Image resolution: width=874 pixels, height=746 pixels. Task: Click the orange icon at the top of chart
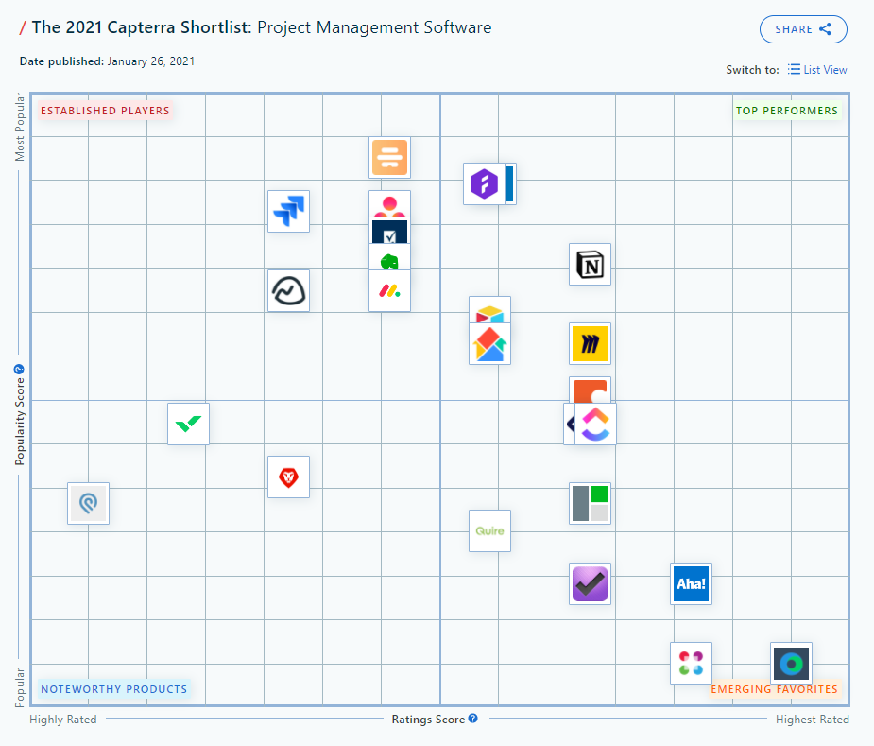coord(389,157)
